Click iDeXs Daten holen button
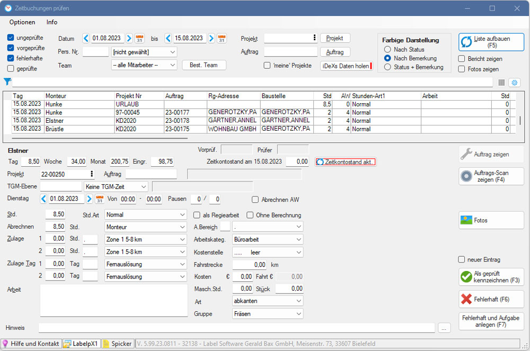The height and width of the screenshot is (351, 530). [x=347, y=66]
